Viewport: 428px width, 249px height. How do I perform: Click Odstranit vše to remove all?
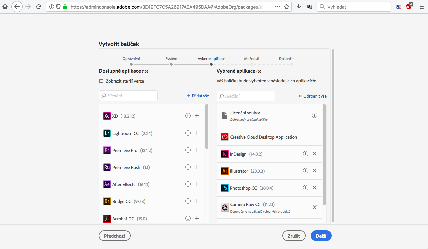point(313,96)
